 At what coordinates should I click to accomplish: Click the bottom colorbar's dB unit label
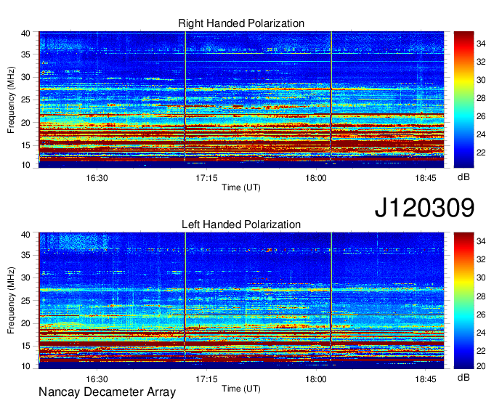(463, 377)
